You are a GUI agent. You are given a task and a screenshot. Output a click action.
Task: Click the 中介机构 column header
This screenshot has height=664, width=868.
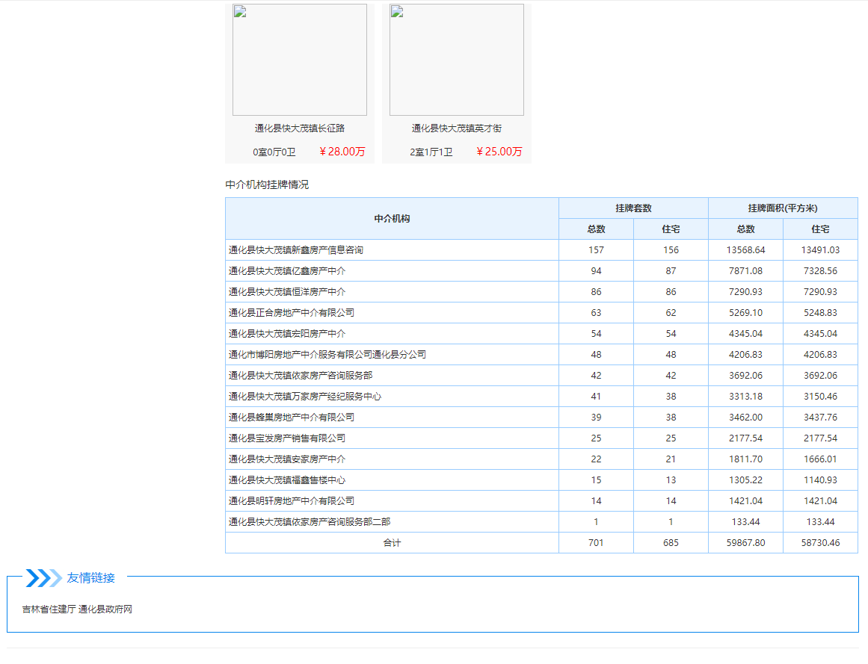click(x=392, y=219)
